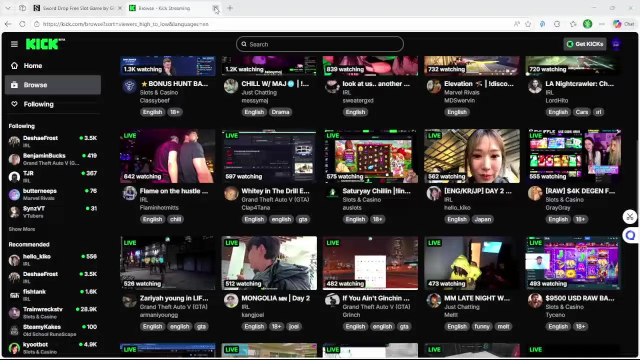640x360 pixels.
Task: Click browser Back button
Action: coord(8,24)
